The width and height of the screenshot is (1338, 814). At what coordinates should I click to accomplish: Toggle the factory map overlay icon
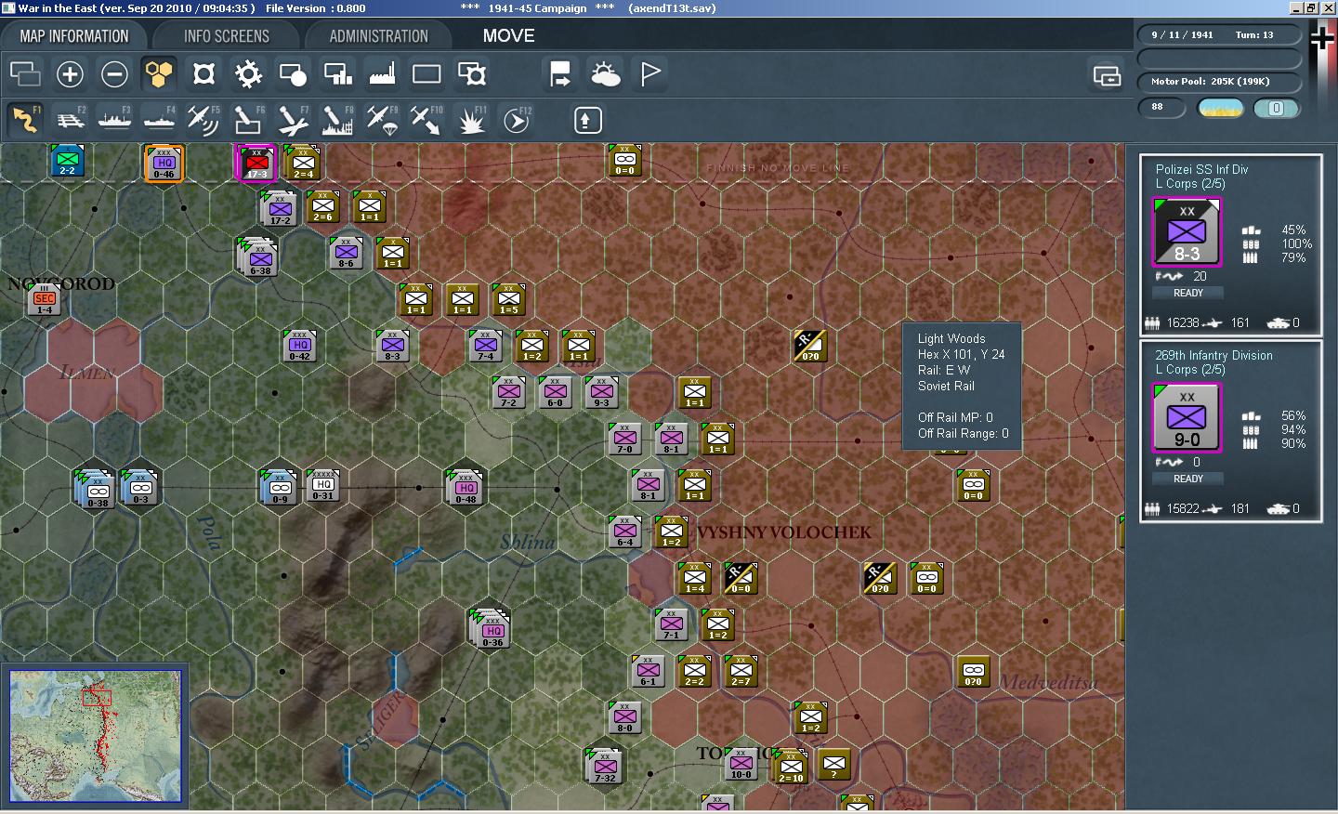coord(382,73)
